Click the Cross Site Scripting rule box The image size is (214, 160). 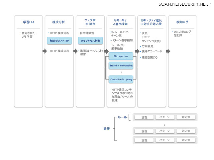[x=121, y=79]
